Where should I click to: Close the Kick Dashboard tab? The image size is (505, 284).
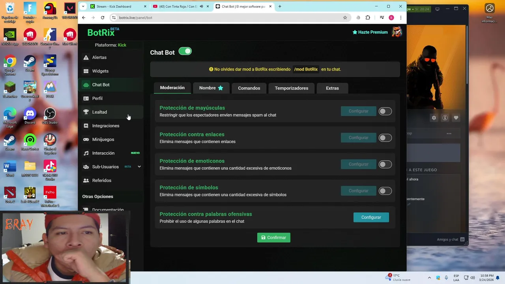tap(145, 6)
